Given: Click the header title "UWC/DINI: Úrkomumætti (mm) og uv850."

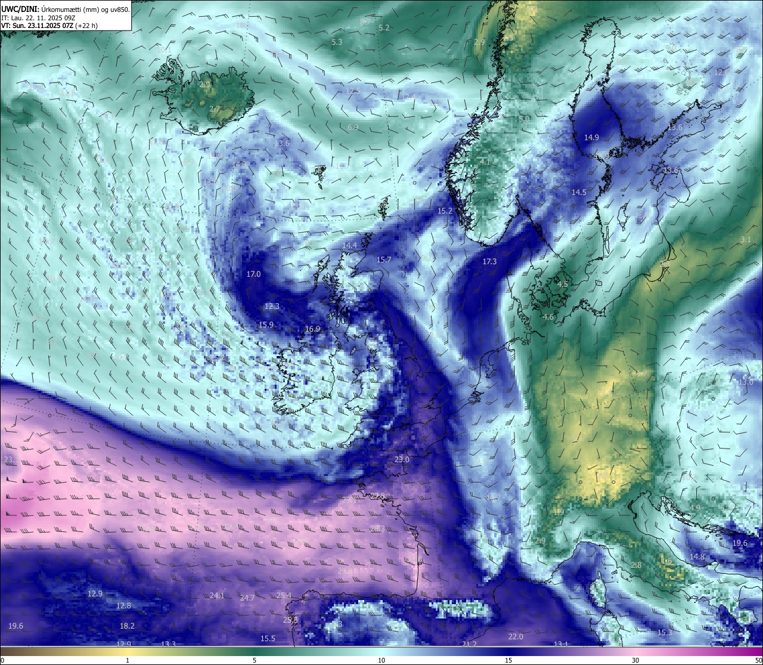Looking at the screenshot, I should [x=66, y=9].
